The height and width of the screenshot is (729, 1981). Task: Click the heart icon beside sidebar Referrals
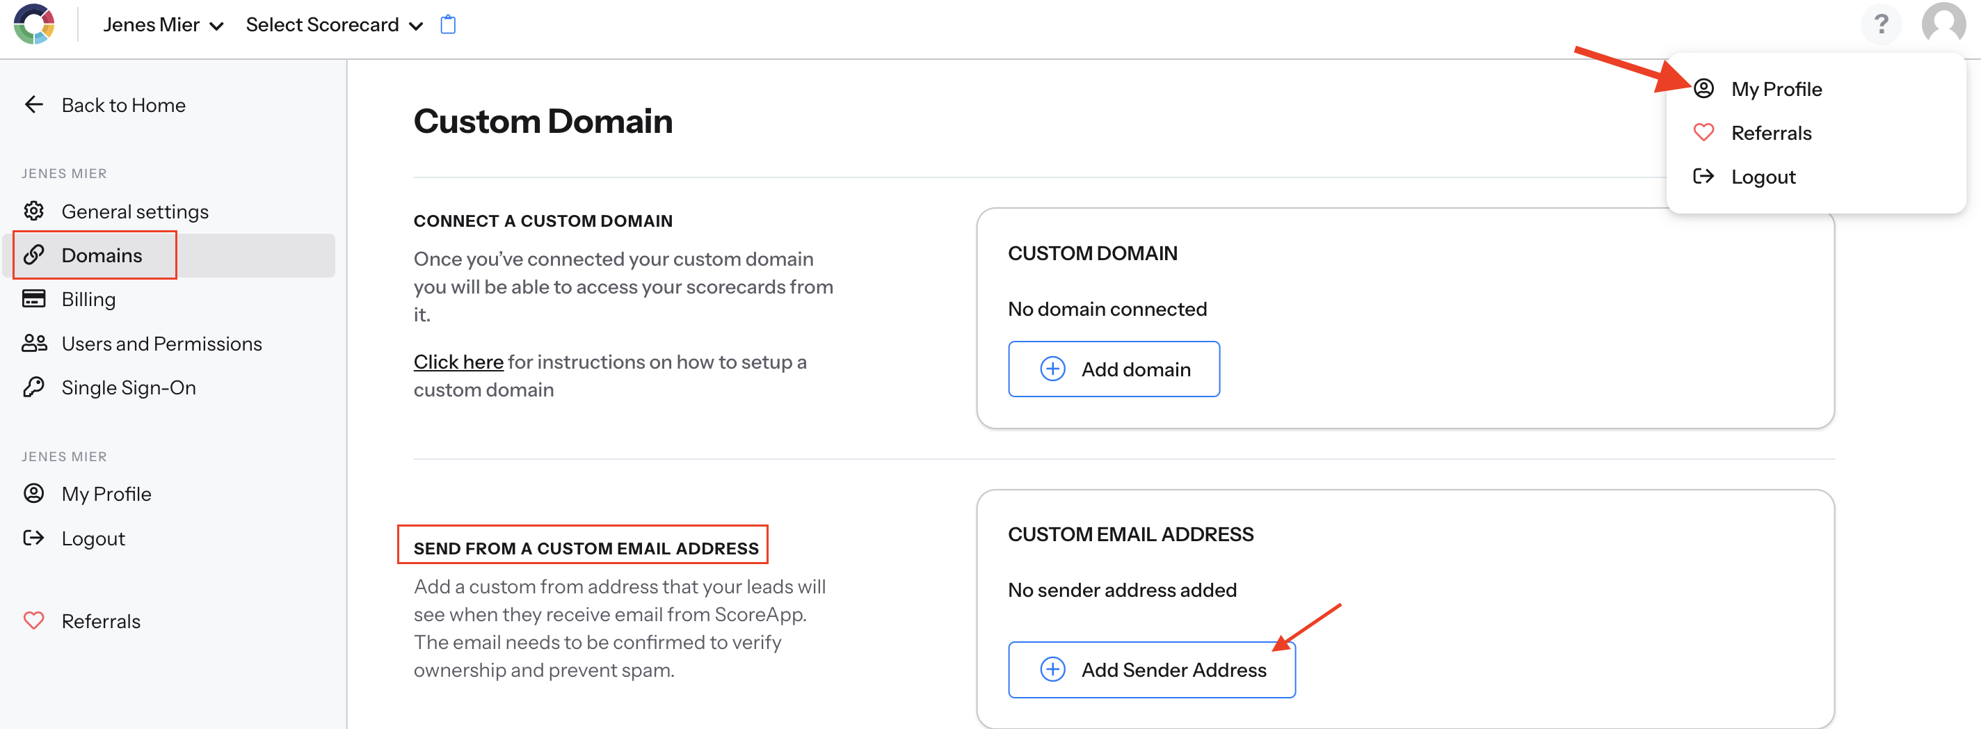click(x=34, y=620)
